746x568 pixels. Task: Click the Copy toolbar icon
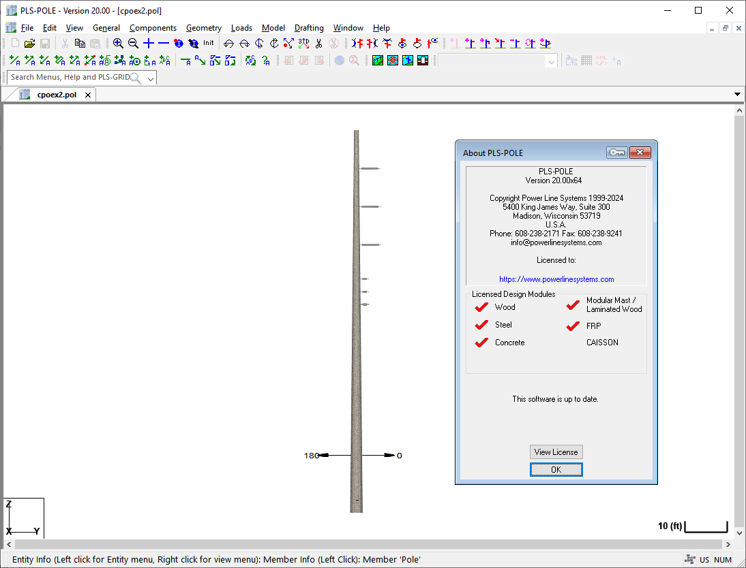pos(80,44)
